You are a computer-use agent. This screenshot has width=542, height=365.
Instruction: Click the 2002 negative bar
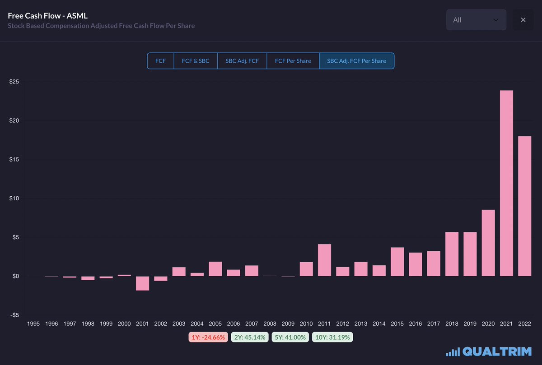[x=161, y=278]
